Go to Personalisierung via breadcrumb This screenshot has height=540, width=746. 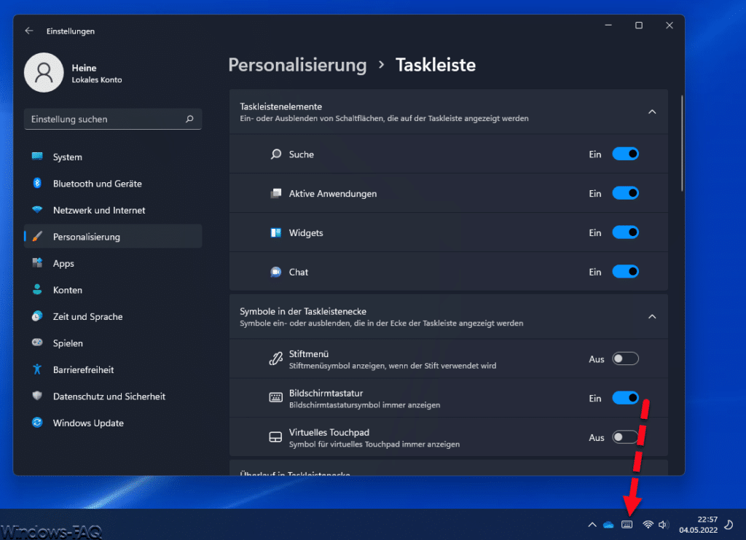pyautogui.click(x=297, y=65)
